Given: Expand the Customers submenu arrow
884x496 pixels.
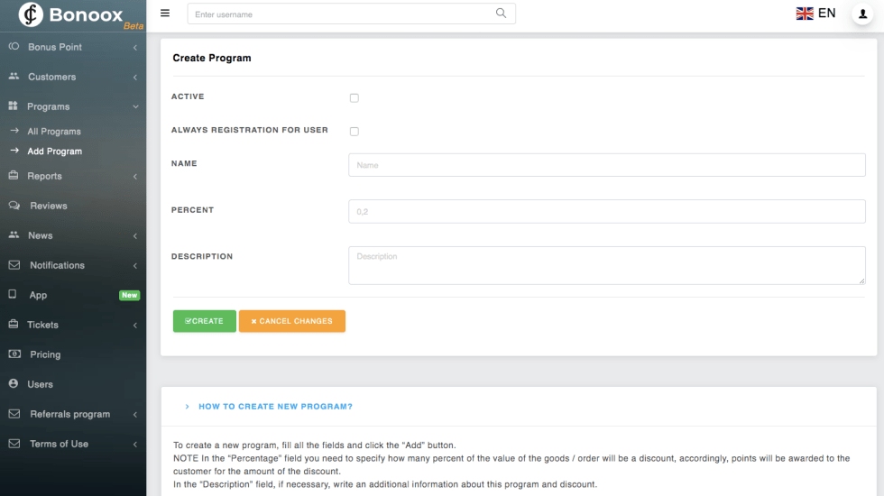Looking at the screenshot, I should (x=134, y=77).
